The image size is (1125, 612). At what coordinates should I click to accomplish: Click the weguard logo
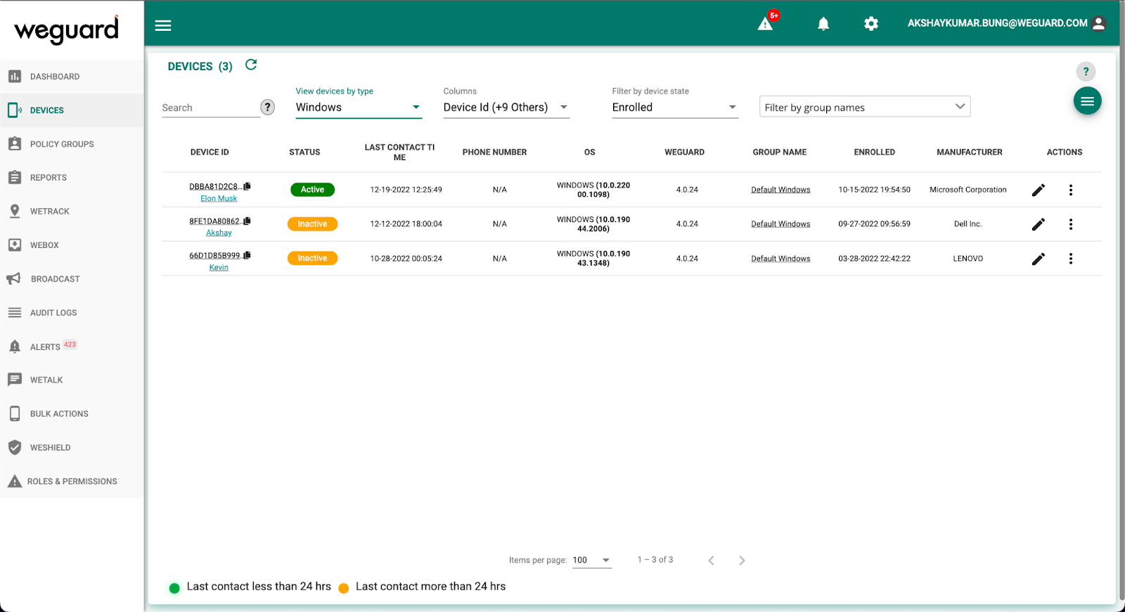(67, 30)
